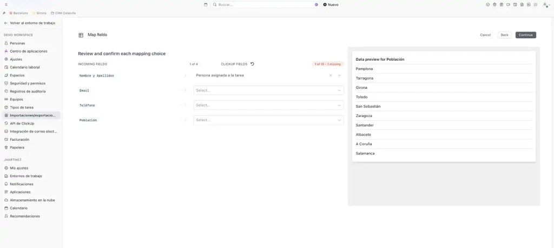The image size is (554, 248).
Task: Open Papelera in the sidebar
Action: [x=17, y=147]
